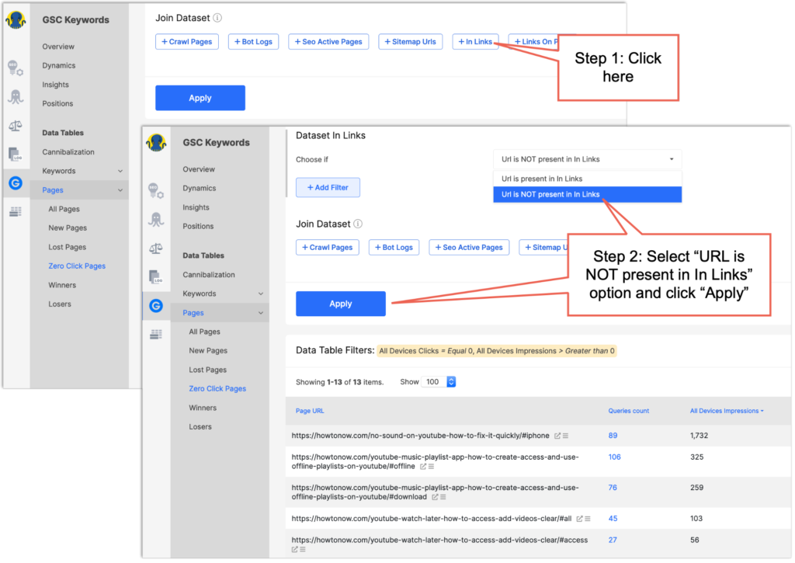Open queries count 89 link

(x=613, y=436)
